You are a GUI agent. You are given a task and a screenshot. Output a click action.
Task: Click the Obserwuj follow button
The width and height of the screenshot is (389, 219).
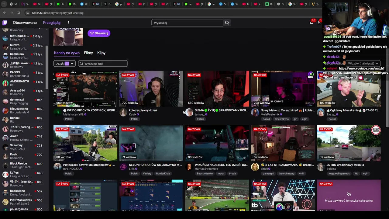pos(99,33)
